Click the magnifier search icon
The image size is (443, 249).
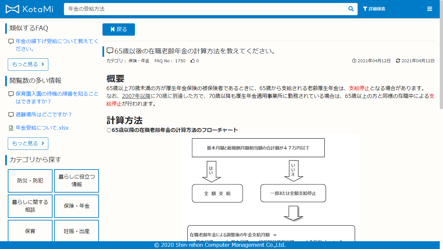click(x=351, y=9)
